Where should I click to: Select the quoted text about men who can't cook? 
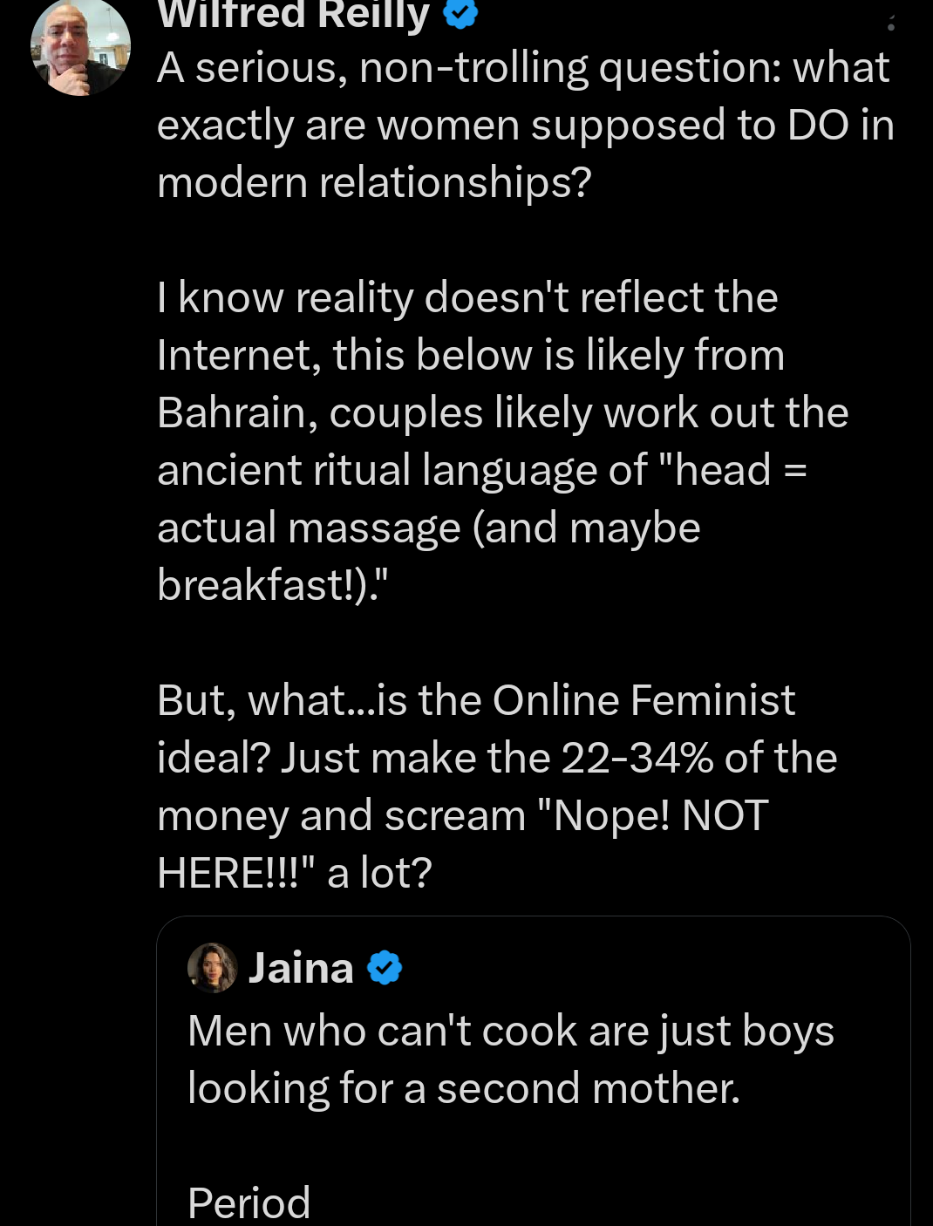[510, 1059]
